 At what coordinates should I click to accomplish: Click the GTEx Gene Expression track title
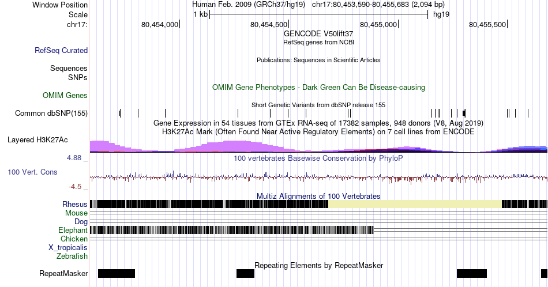pos(318,123)
